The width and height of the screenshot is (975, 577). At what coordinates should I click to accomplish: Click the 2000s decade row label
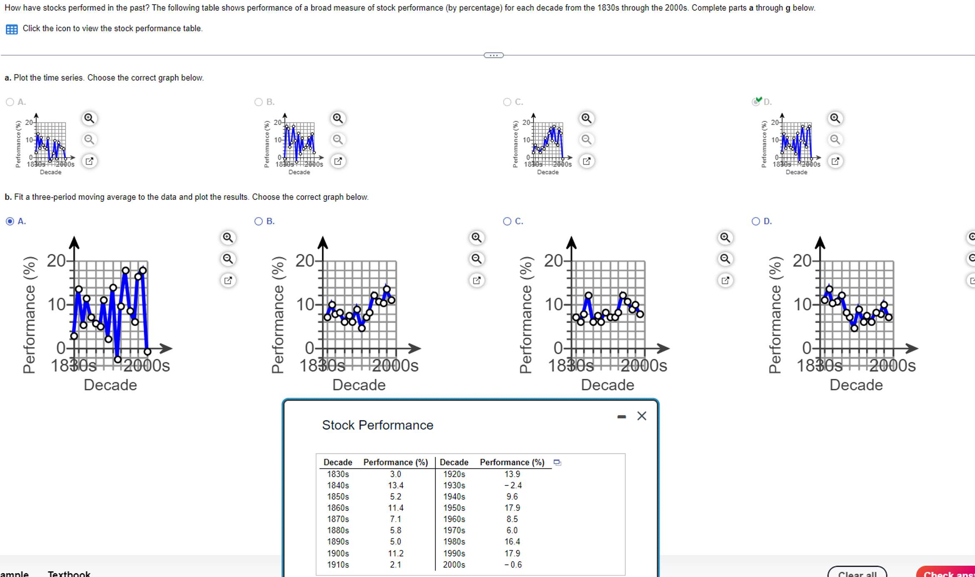454,565
